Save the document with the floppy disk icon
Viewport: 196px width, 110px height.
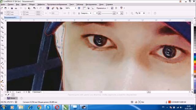click(12, 8)
